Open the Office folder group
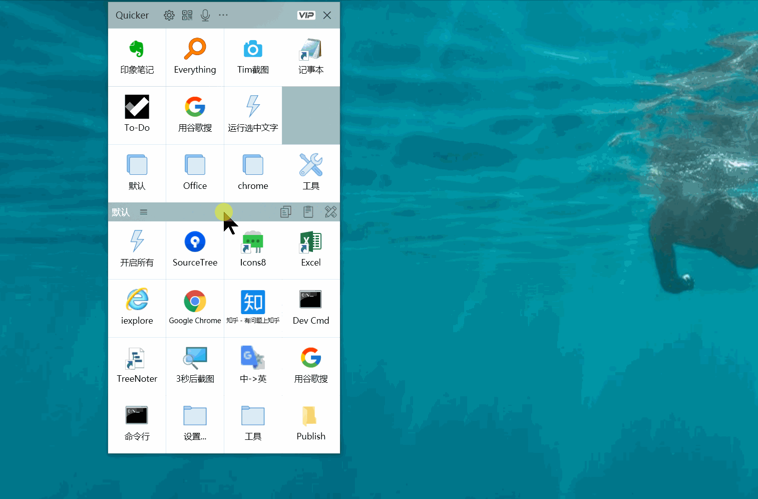Image resolution: width=758 pixels, height=499 pixels. tap(195, 174)
